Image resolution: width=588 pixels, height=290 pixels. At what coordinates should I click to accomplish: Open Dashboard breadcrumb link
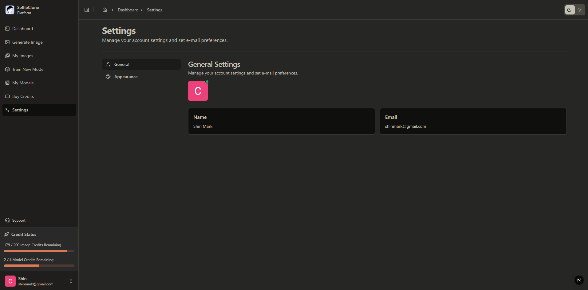[x=128, y=10]
